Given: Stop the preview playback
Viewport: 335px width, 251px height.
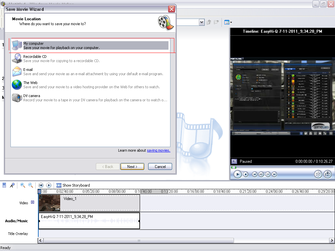Looking at the screenshot, I should [x=246, y=175].
